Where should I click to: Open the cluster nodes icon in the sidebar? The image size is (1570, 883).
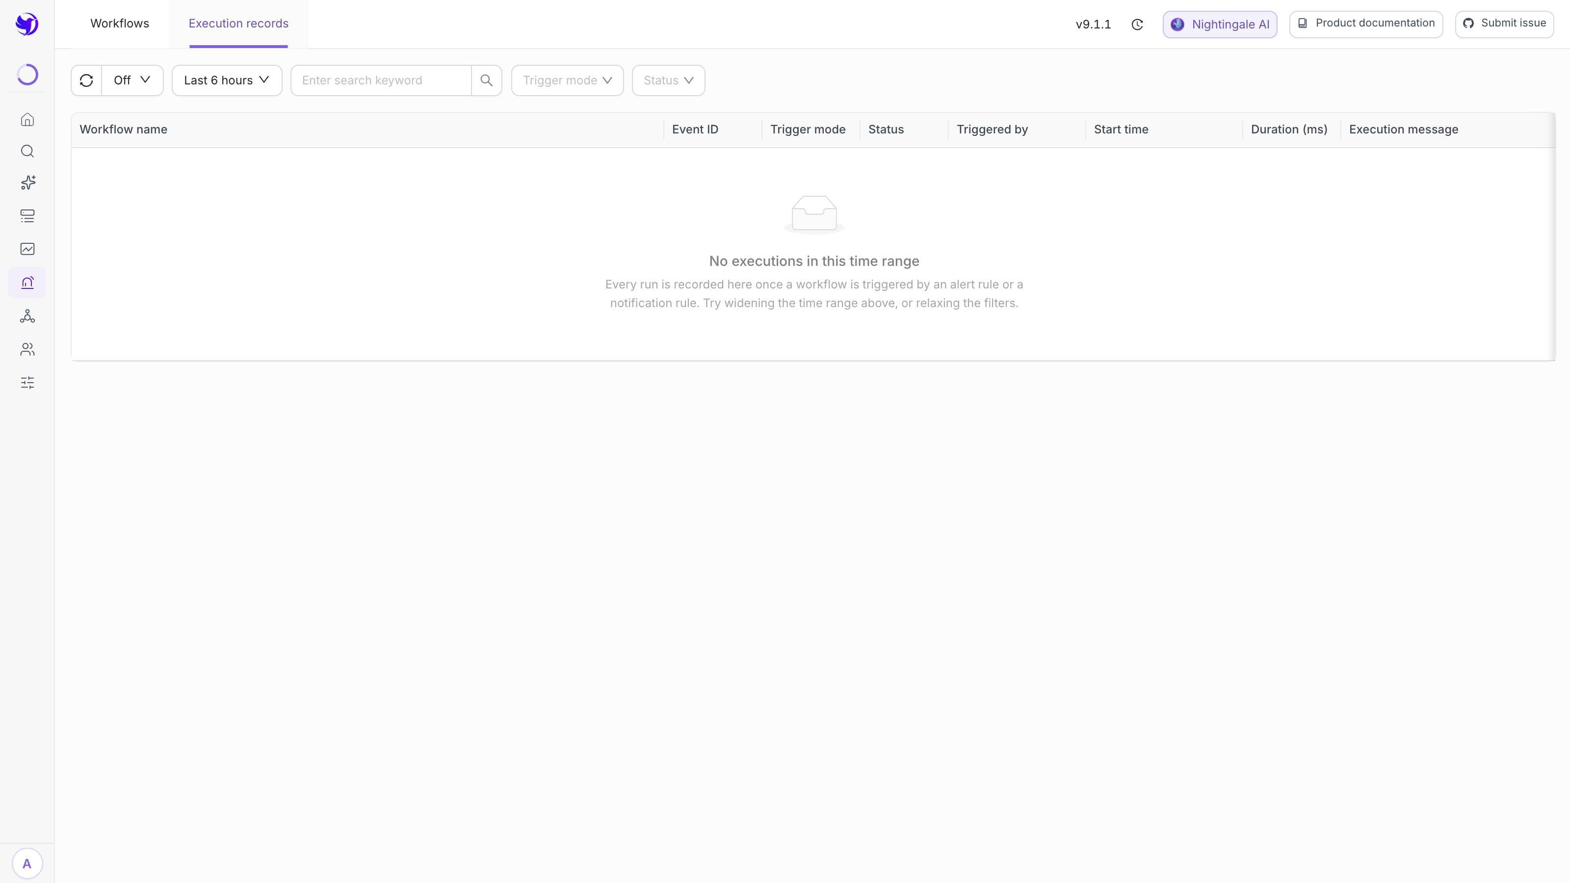tap(27, 315)
